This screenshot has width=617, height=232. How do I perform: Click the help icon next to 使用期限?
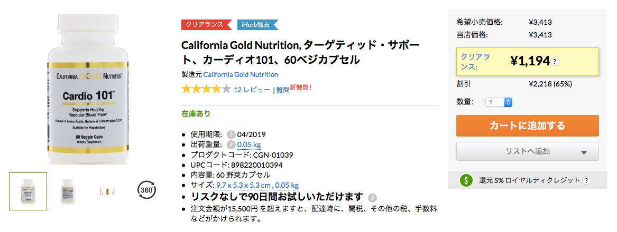tap(231, 134)
